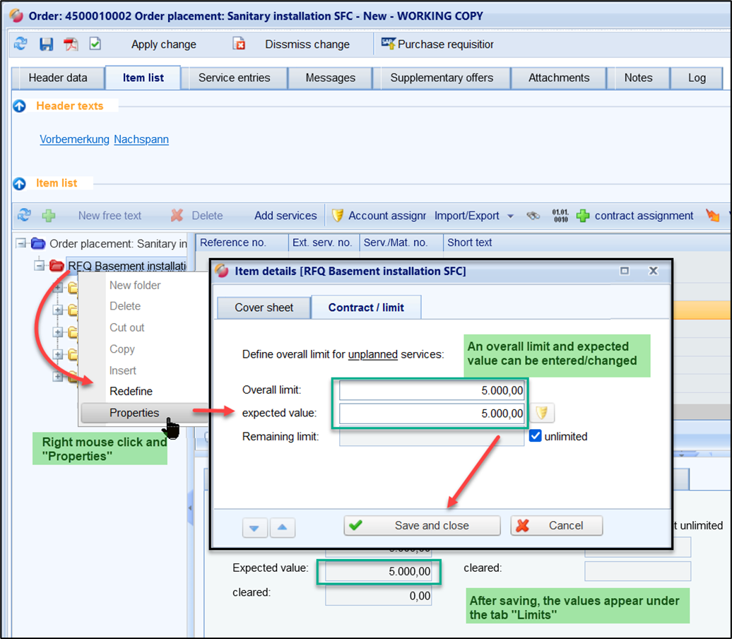Switch to the Service entries tab
Image resolution: width=732 pixels, height=639 pixels.
coord(234,78)
